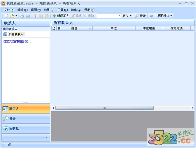Click the 搜索 toolbar button
196x148 pixels.
140,16
